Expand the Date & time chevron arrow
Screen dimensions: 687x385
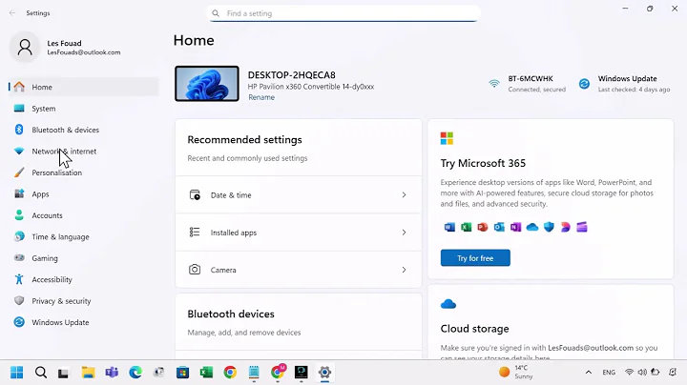point(404,195)
